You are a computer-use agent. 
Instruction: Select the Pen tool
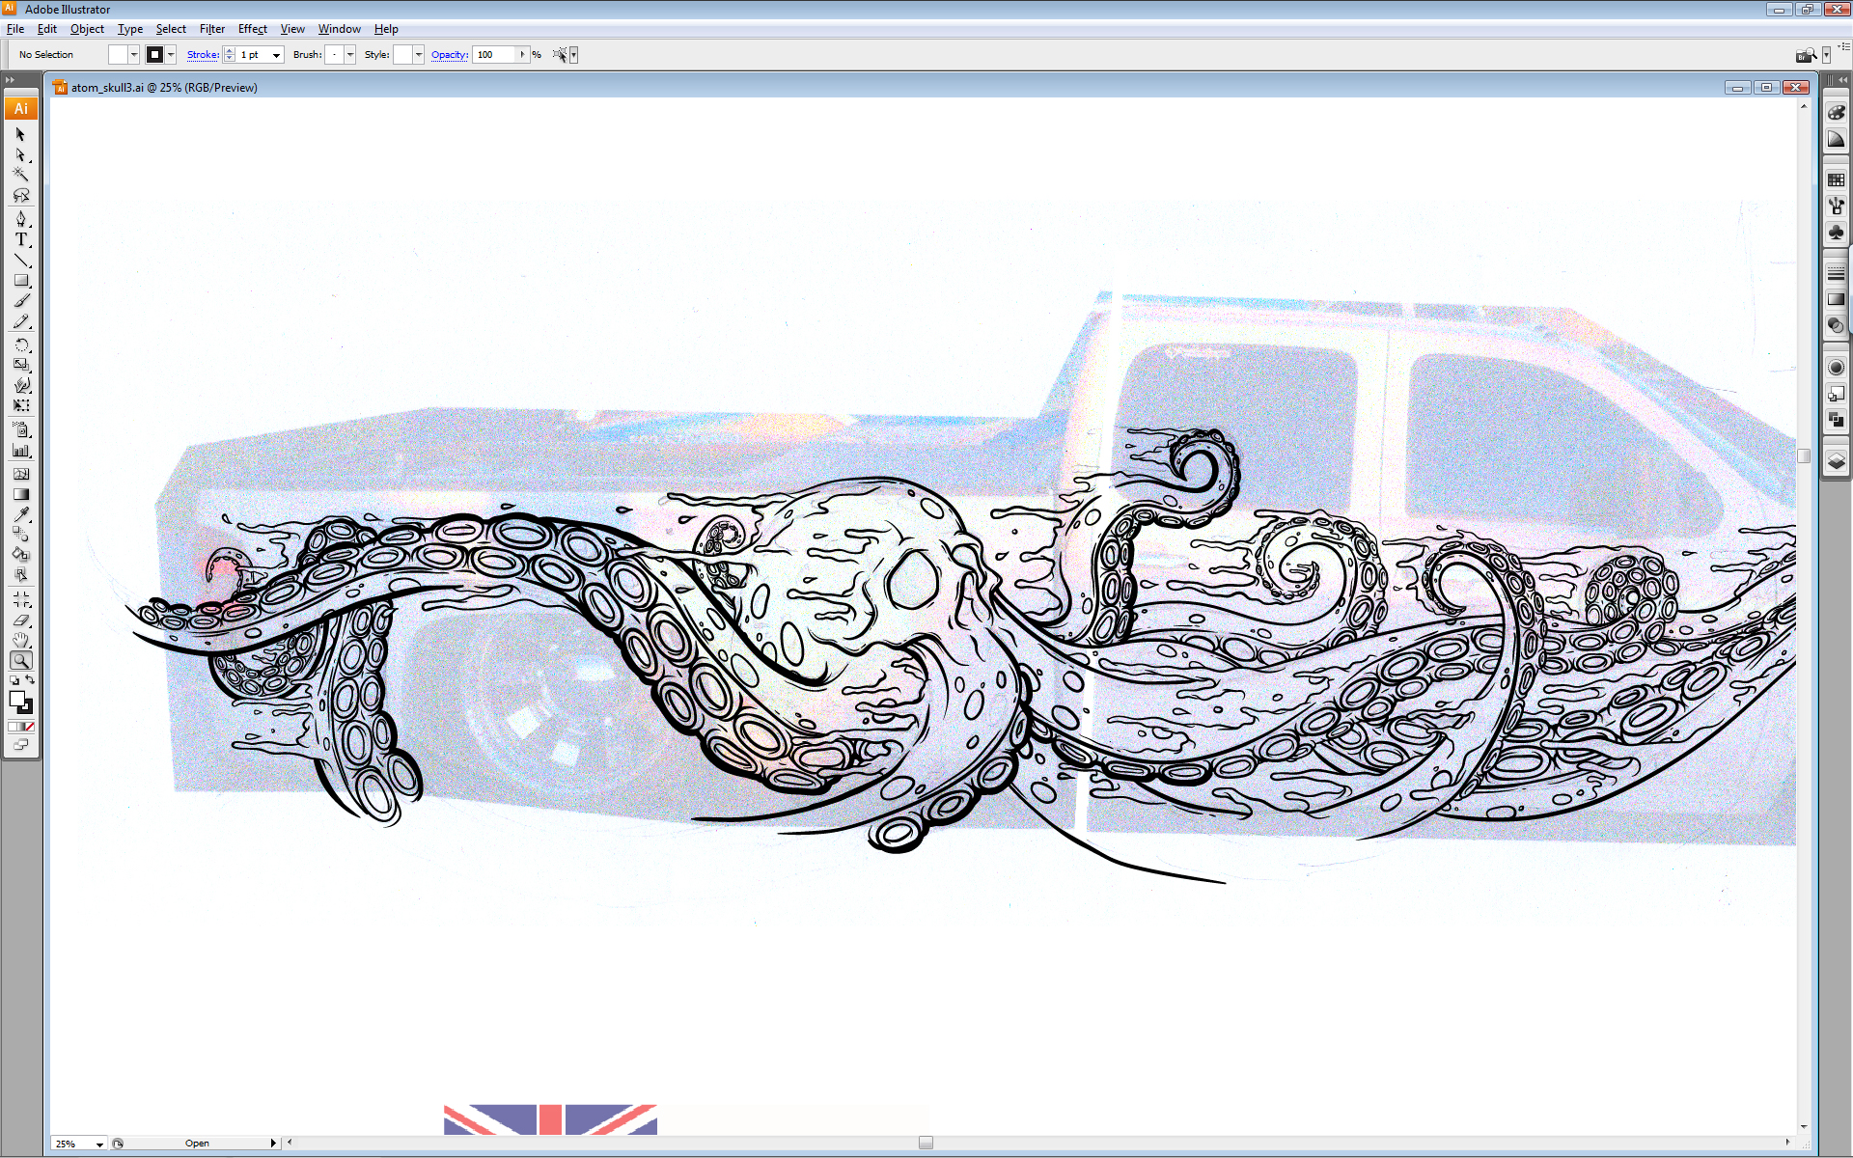(20, 219)
